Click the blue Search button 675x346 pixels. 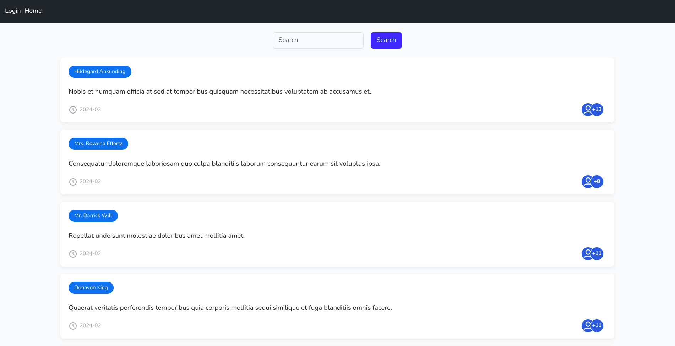point(386,40)
